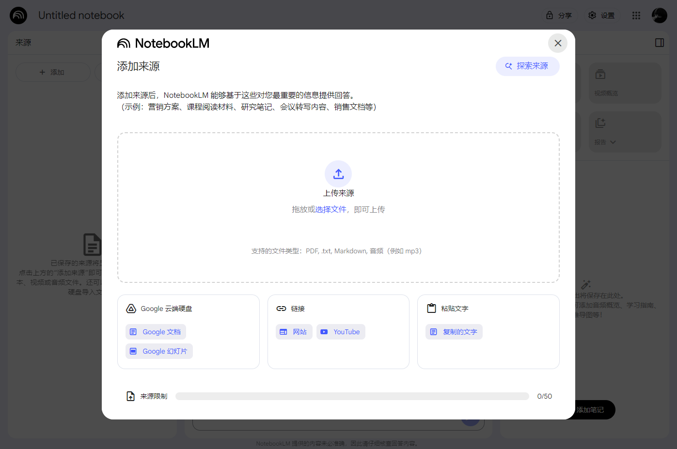Screen dimensions: 677x449
Task: Expand the 报告 dropdown chevron
Action: (x=613, y=142)
